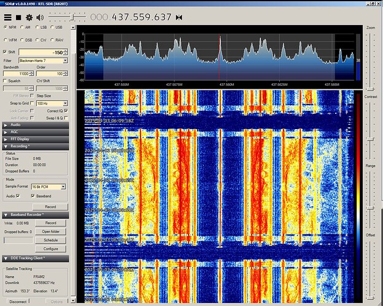Enable the Squelch checkbox
Viewport: 383px width, 306px height.
[5, 81]
